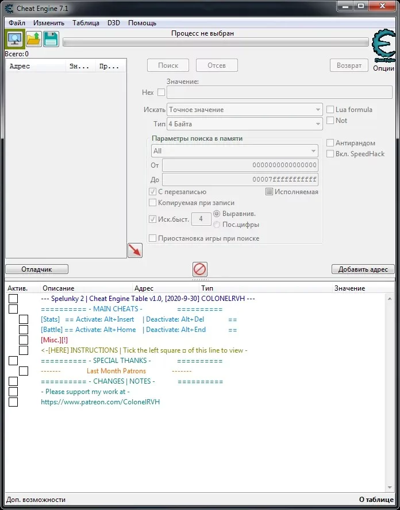
Task: Toggle the С перезаписью checkbox
Action: 152,192
